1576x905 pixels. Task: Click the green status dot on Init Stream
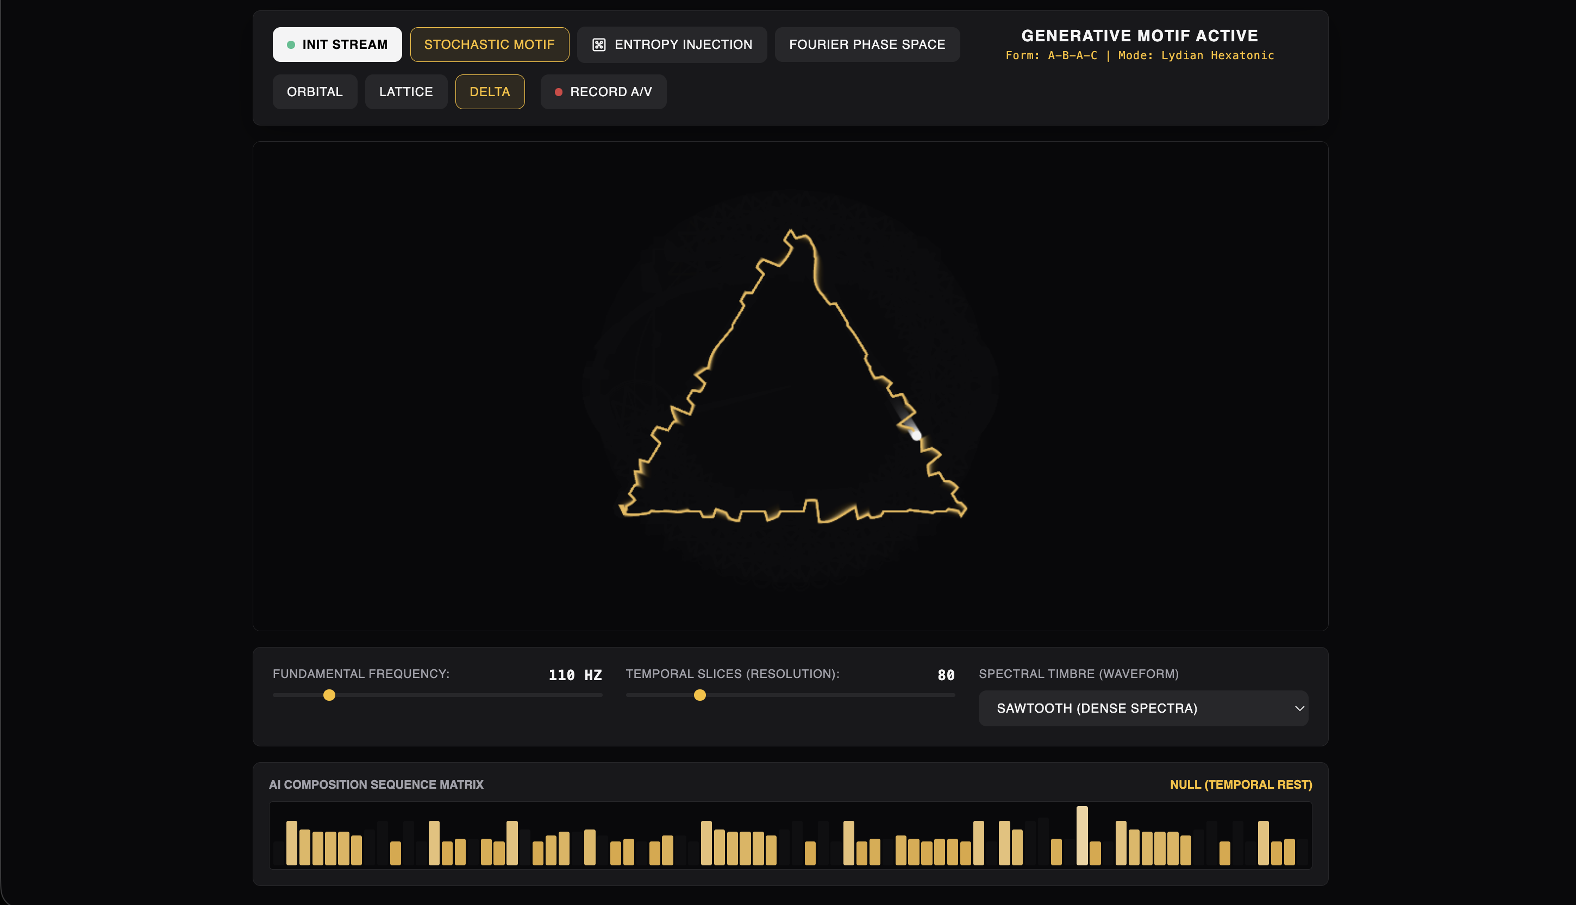pos(290,45)
